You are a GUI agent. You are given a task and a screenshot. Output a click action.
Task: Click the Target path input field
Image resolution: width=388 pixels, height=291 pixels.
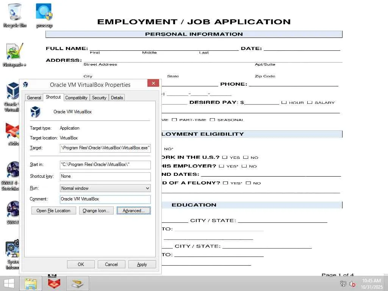105,148
